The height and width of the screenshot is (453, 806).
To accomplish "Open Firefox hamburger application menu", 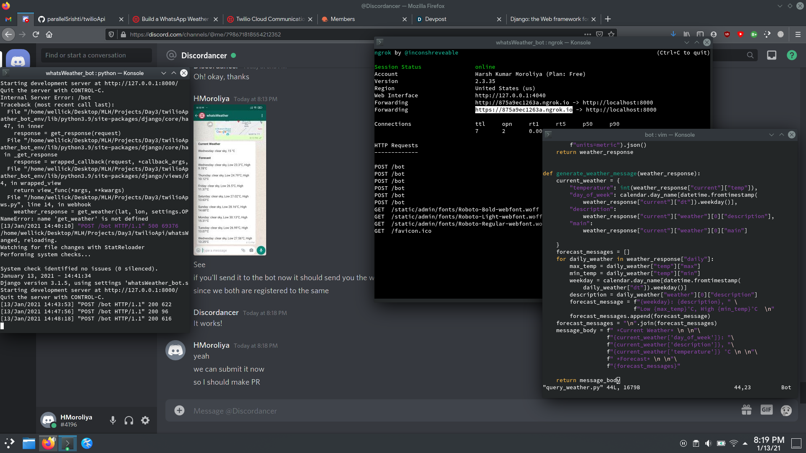I will [798, 34].
